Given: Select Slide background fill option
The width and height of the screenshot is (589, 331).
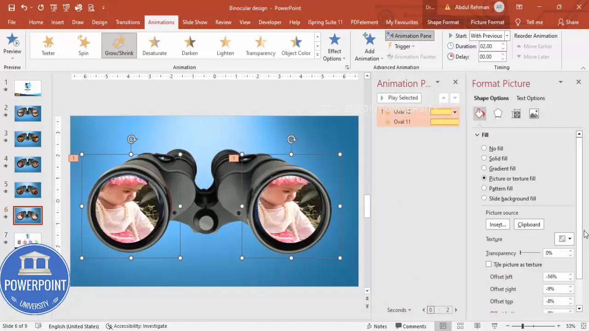Looking at the screenshot, I should [x=484, y=198].
